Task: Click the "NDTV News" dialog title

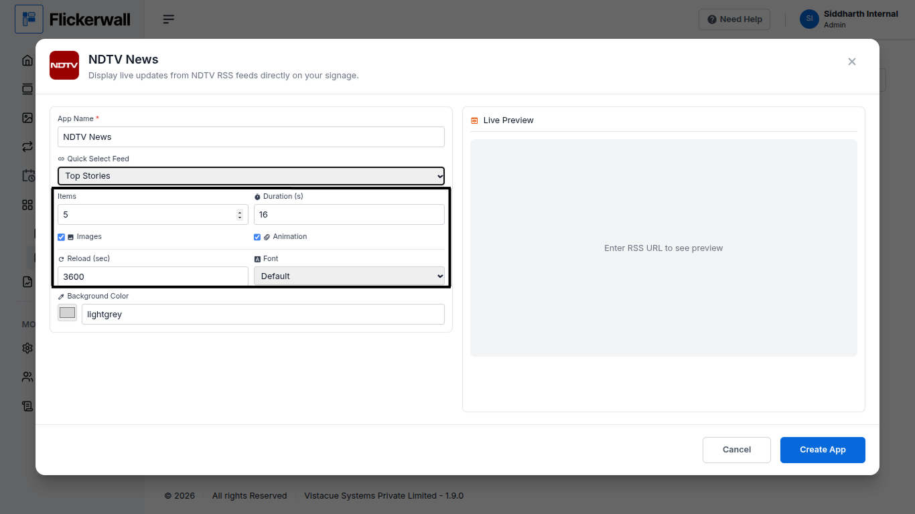Action: (x=123, y=60)
